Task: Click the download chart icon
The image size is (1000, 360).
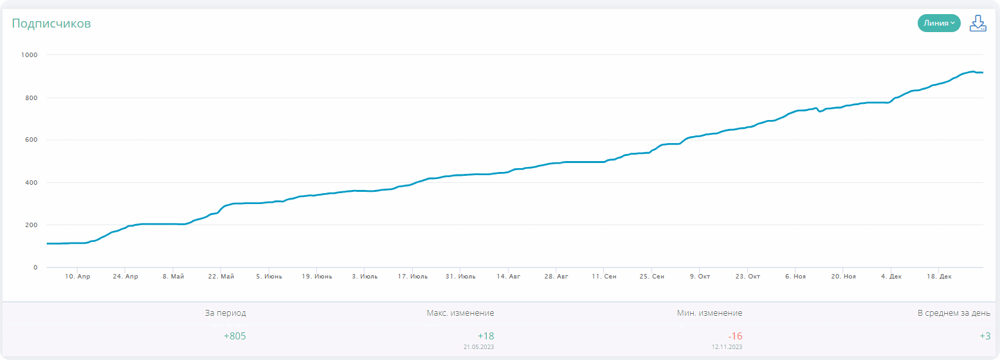Action: (x=977, y=24)
